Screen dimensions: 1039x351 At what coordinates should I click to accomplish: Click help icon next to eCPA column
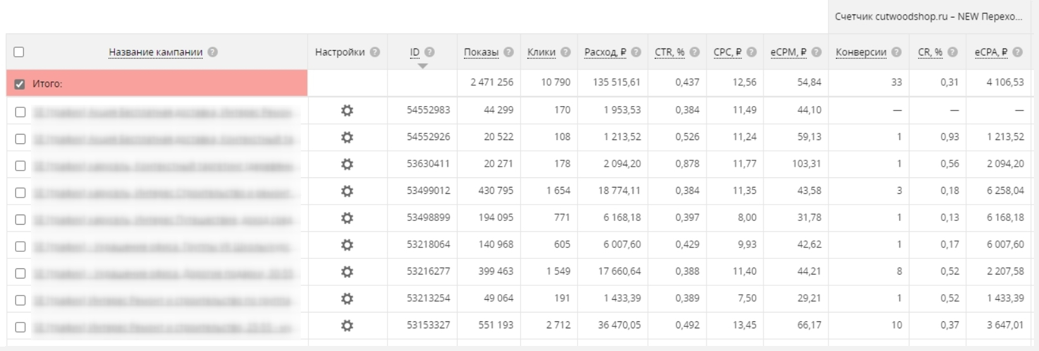click(x=1018, y=52)
